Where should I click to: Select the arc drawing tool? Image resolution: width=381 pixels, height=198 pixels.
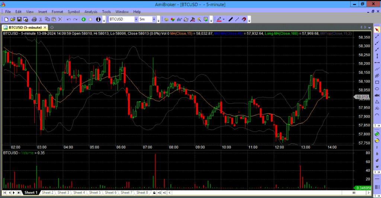pos(377,115)
